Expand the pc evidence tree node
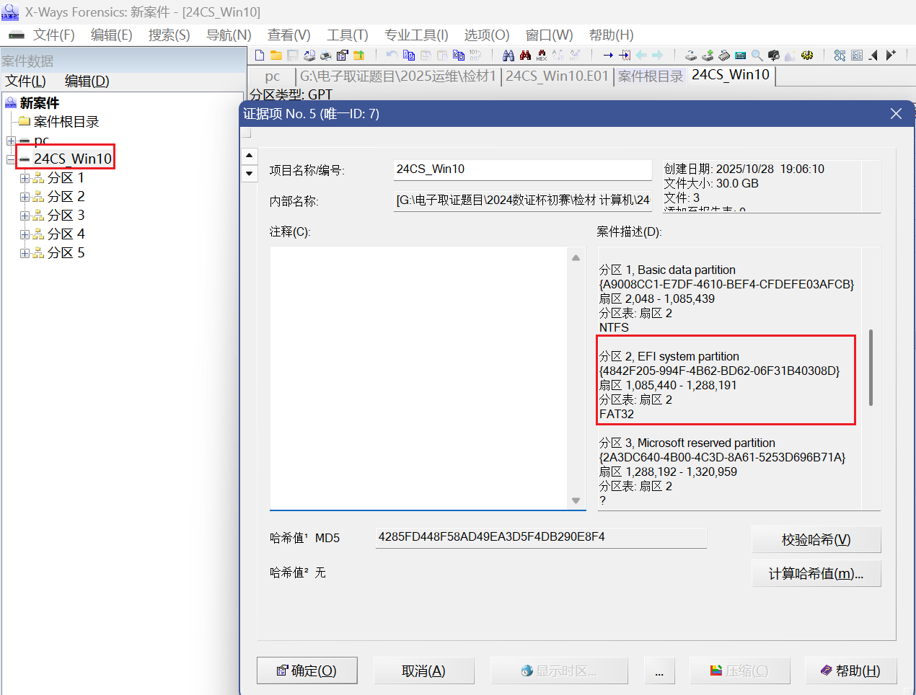Image resolution: width=916 pixels, height=695 pixels. pos(11,141)
